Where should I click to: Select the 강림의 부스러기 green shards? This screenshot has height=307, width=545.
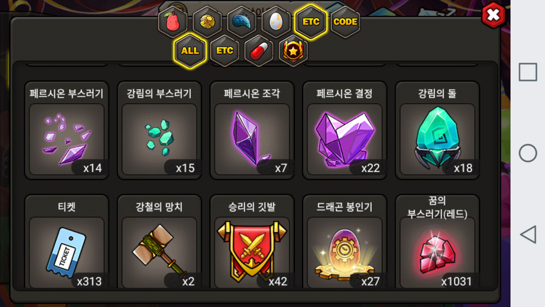point(159,130)
